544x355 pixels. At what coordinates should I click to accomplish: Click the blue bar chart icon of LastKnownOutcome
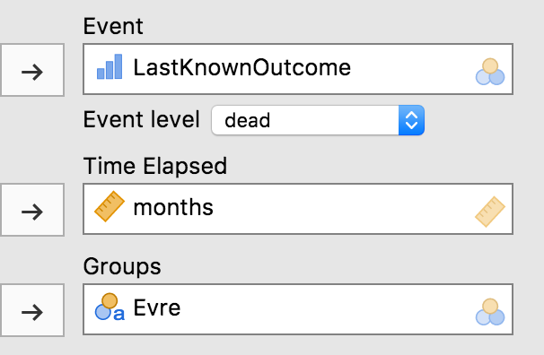[x=110, y=67]
